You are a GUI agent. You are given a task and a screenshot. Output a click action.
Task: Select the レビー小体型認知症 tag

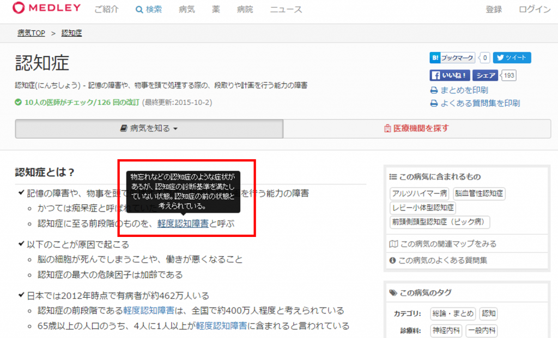click(x=423, y=208)
